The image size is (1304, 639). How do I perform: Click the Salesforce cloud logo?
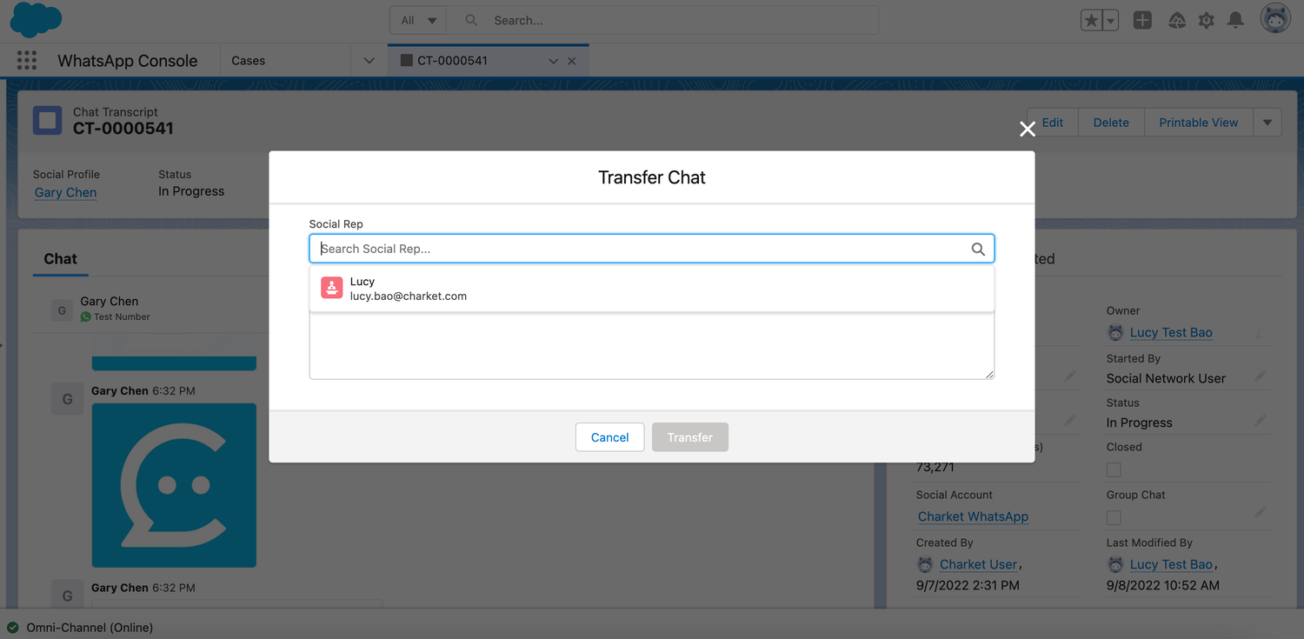click(x=36, y=20)
